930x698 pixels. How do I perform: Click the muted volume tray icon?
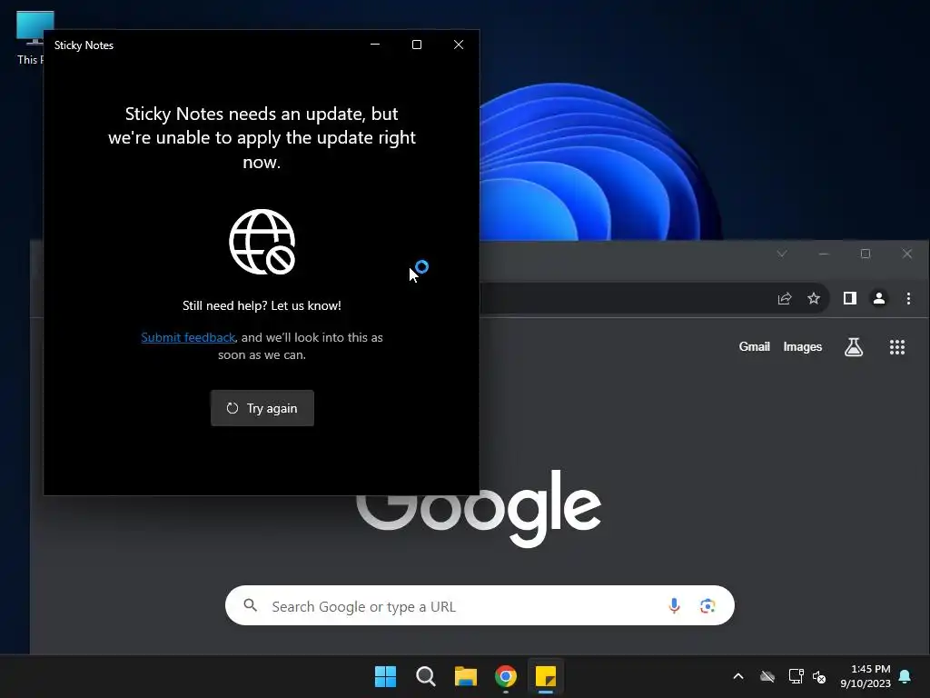(819, 676)
